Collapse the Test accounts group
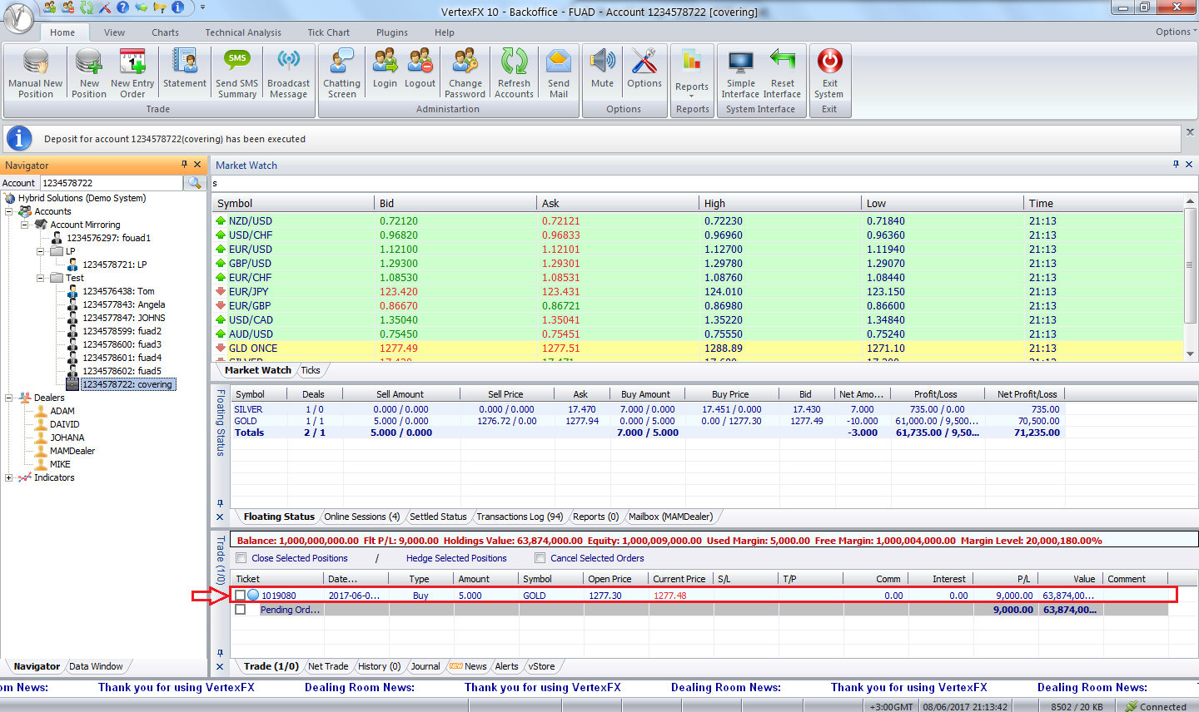This screenshot has width=1199, height=712. (39, 277)
